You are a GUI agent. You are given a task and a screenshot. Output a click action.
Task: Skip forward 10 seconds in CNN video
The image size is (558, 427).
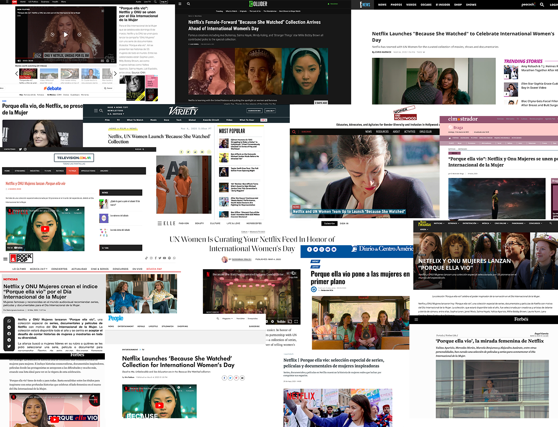point(79,35)
